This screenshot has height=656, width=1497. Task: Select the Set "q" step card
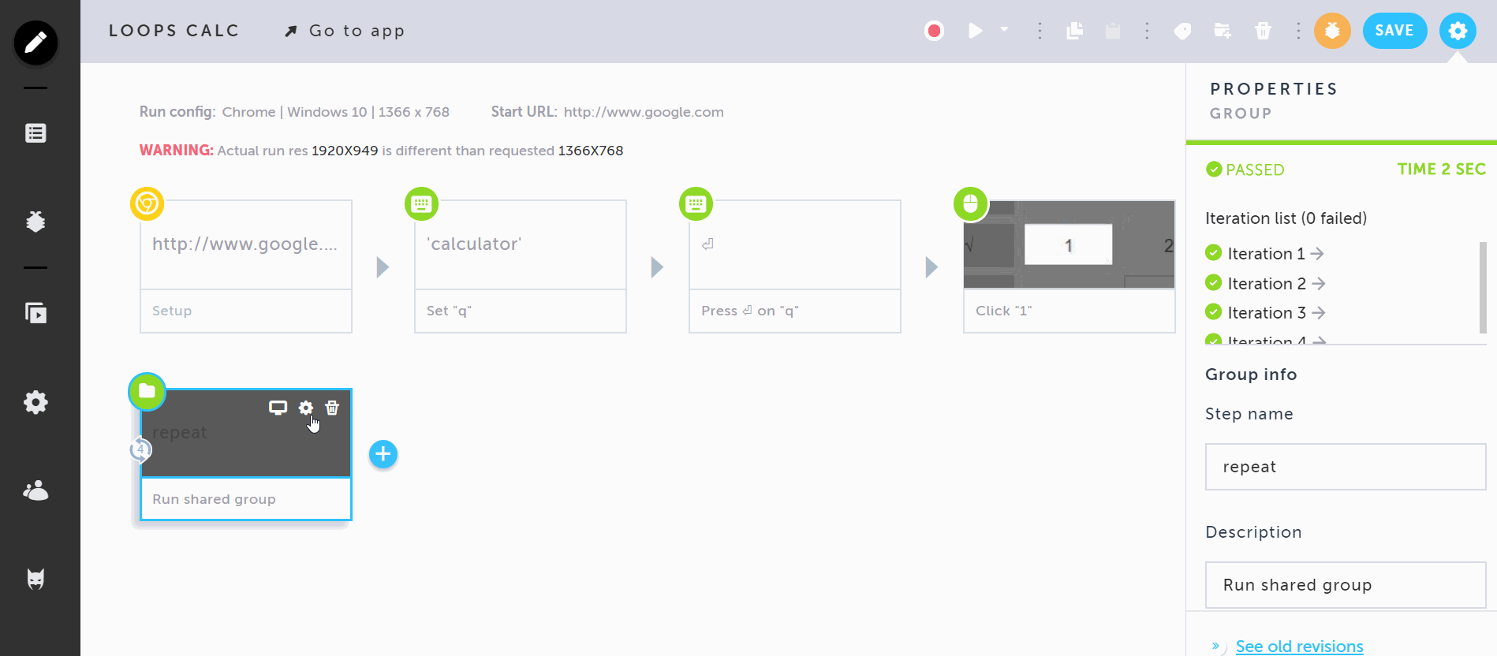(x=521, y=266)
